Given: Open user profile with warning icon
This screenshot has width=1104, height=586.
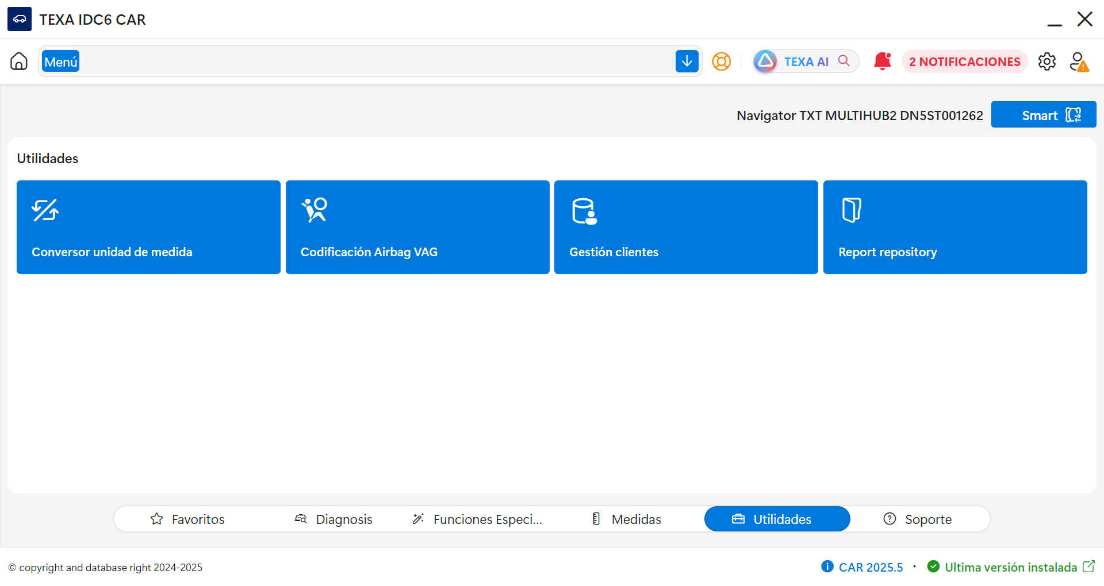Looking at the screenshot, I should (x=1079, y=61).
